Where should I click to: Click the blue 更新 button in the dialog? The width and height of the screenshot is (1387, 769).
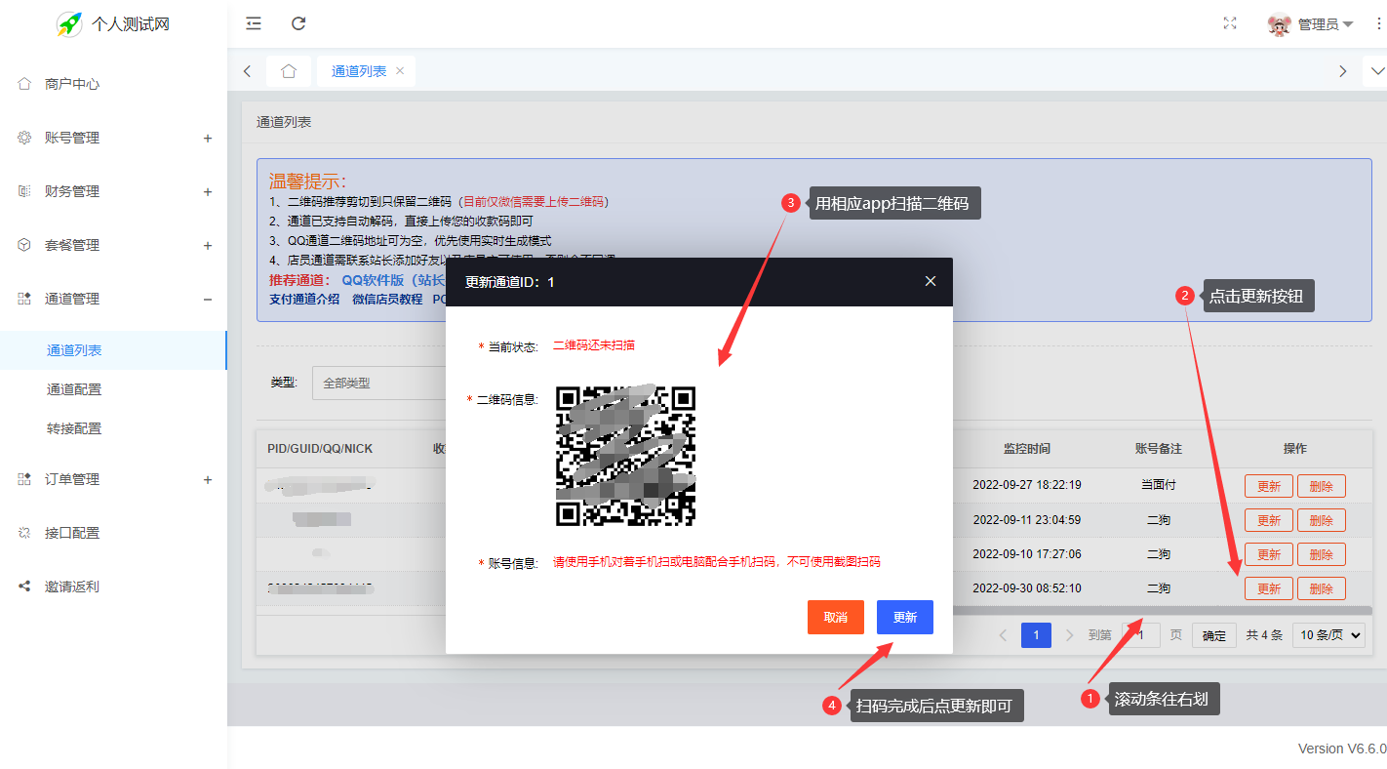pyautogui.click(x=905, y=617)
